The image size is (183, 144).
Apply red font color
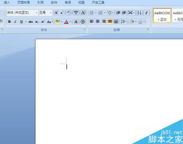coord(66,22)
